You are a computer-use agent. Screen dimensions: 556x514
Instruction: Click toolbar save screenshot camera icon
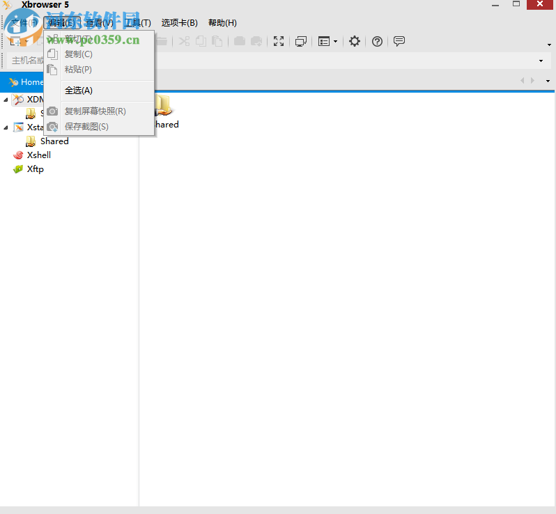pos(256,42)
